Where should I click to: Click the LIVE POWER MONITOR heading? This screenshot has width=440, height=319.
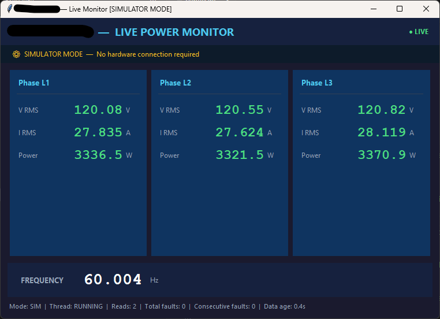[174, 32]
